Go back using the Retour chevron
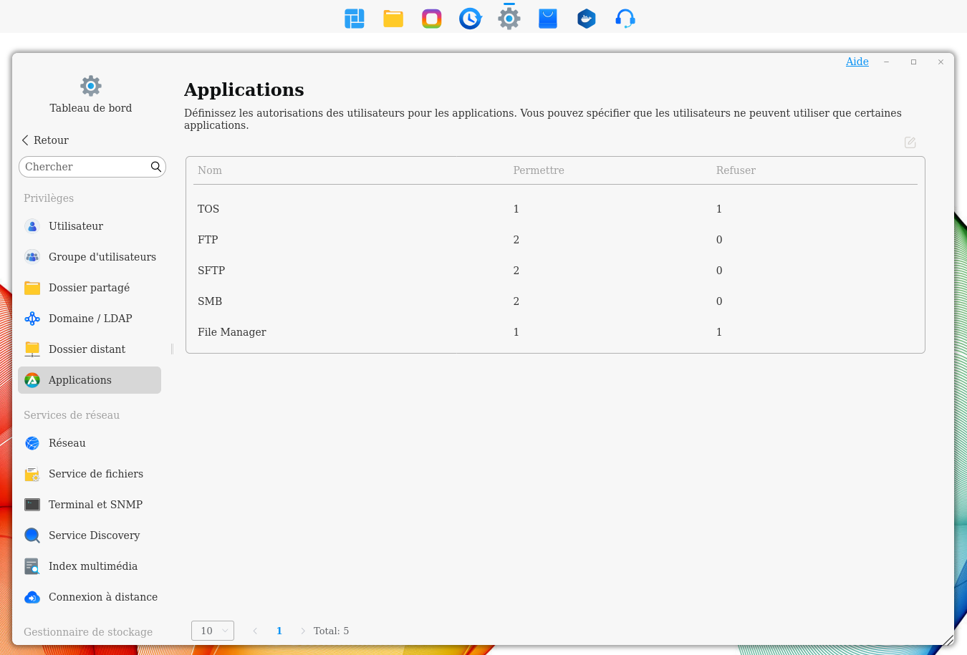 (26, 140)
